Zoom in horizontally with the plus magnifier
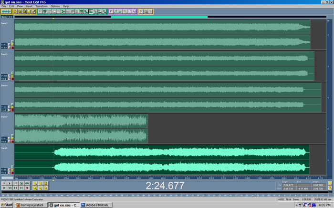This screenshot has width=334, height=208. coord(35,183)
